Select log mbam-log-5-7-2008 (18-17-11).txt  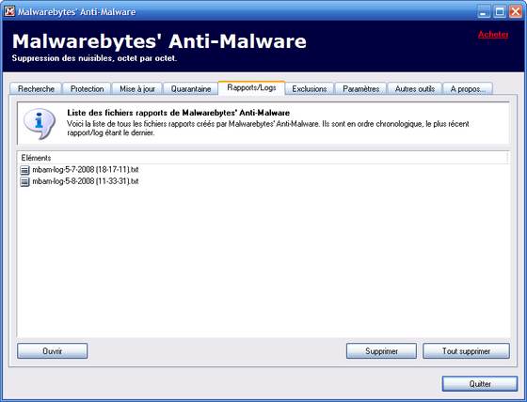[x=86, y=170]
